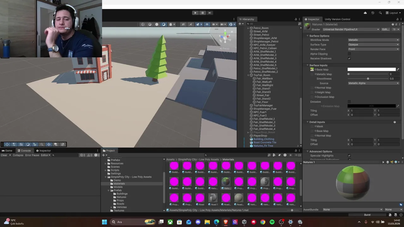Enable the Emission checkbox
This screenshot has height=227, width=404.
tap(349, 102)
